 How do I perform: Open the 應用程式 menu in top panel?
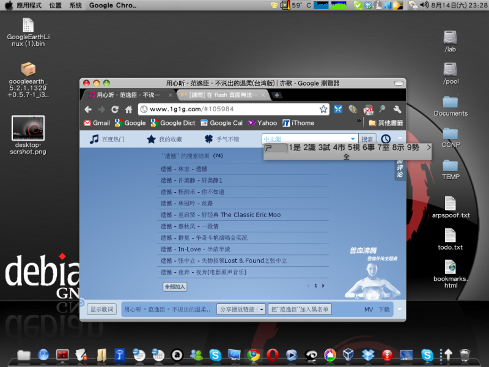pos(28,5)
